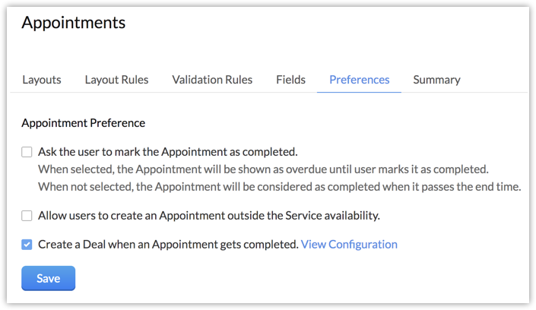Select the Fields tab
The image size is (536, 310).
coord(290,79)
